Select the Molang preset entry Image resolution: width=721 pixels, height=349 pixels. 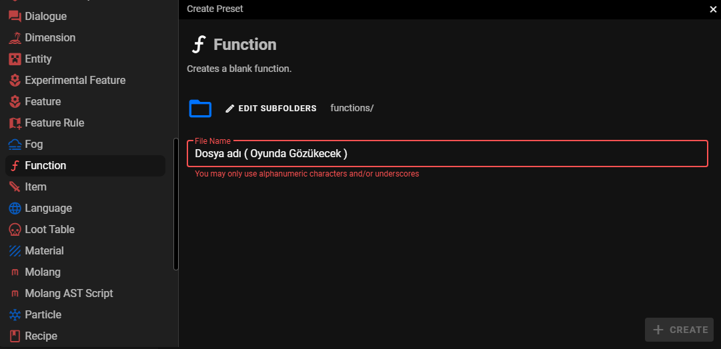pyautogui.click(x=43, y=272)
